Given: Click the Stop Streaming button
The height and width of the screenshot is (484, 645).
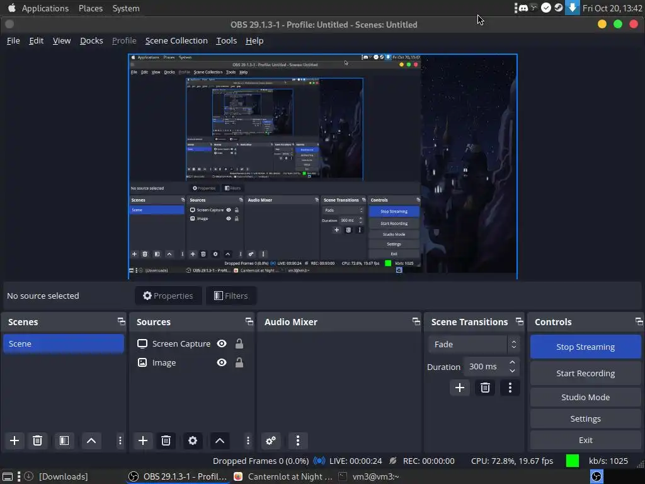Looking at the screenshot, I should [x=585, y=347].
